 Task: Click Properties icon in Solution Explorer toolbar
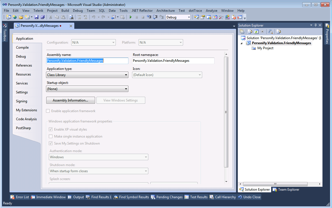[x=242, y=32]
